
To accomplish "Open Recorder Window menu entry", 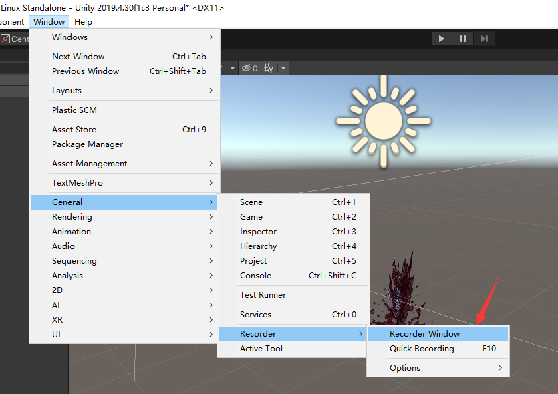I will pyautogui.click(x=424, y=333).
